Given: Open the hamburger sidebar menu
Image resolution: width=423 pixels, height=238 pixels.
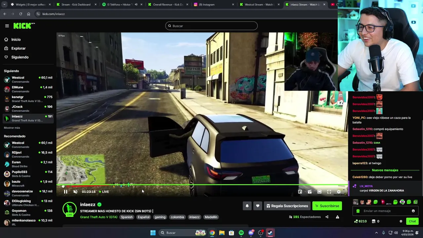Looking at the screenshot, I should click(x=7, y=26).
